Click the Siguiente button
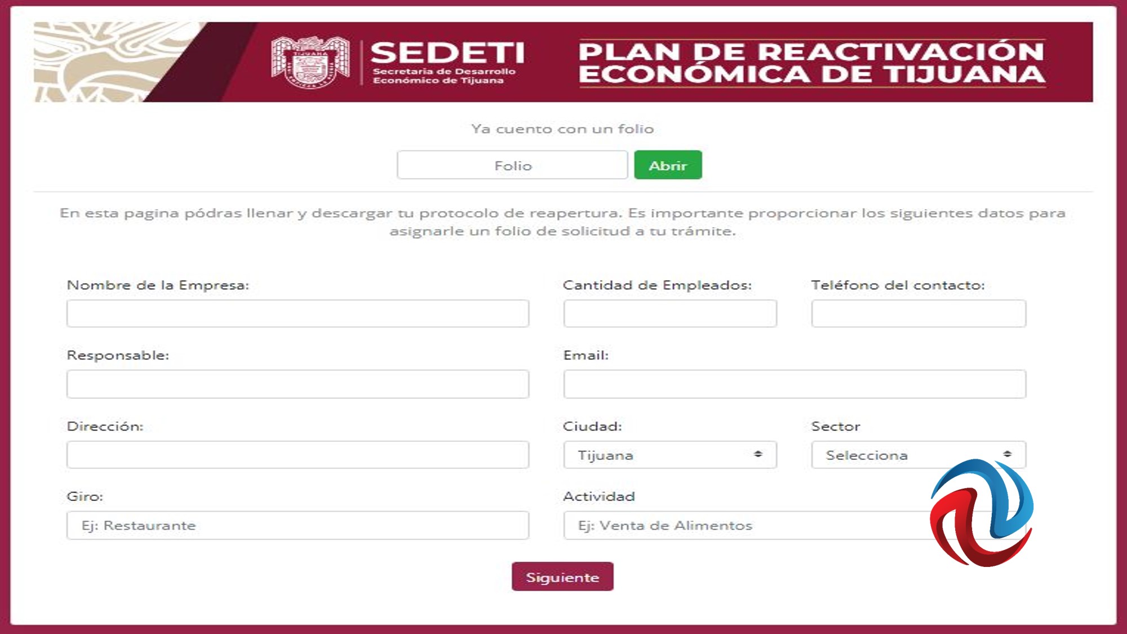Viewport: 1127px width, 634px height. click(x=562, y=577)
